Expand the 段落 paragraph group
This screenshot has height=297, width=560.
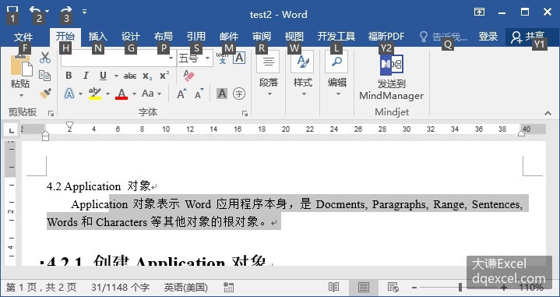click(x=268, y=74)
